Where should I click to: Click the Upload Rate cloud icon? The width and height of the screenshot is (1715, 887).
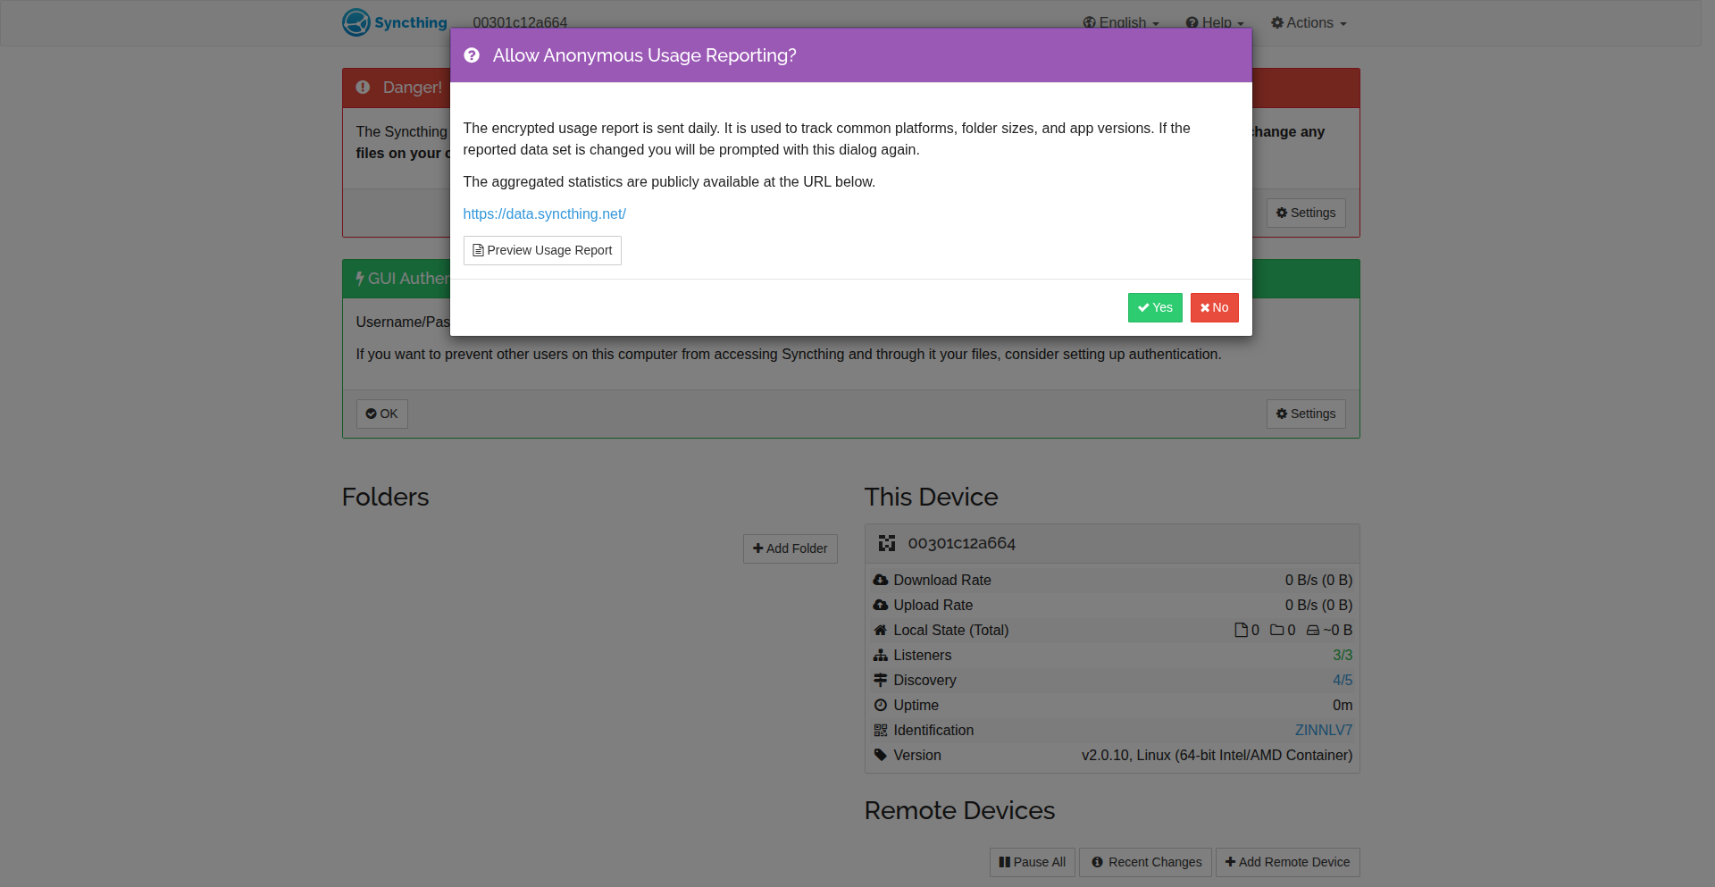[x=881, y=605]
